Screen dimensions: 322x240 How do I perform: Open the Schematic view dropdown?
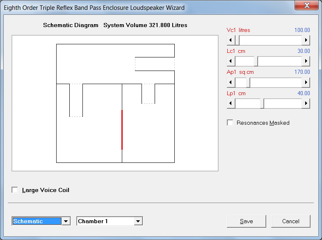tap(66, 221)
